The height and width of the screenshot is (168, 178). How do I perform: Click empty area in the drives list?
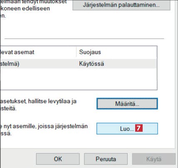pyautogui.click(x=79, y=79)
